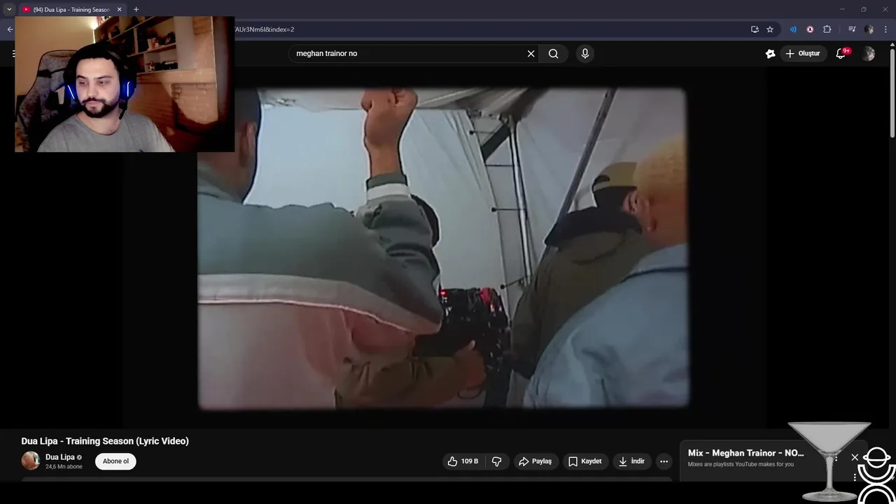The image size is (896, 504).
Task: Open the YouTube notifications bell
Action: [x=841, y=53]
